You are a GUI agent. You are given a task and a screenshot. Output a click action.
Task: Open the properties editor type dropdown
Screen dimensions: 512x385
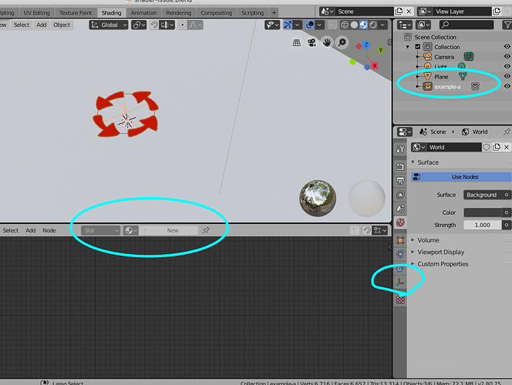pos(405,132)
